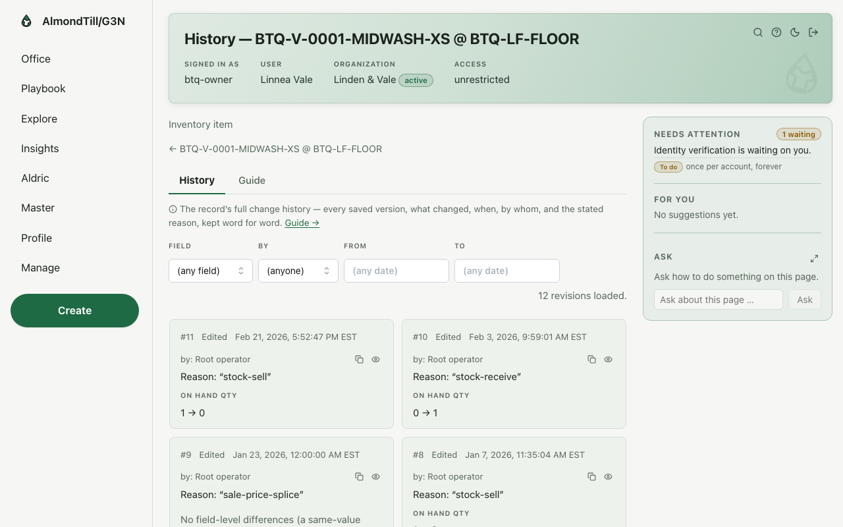Open the By (anyone) dropdown
This screenshot has width=843, height=527.
coord(298,271)
